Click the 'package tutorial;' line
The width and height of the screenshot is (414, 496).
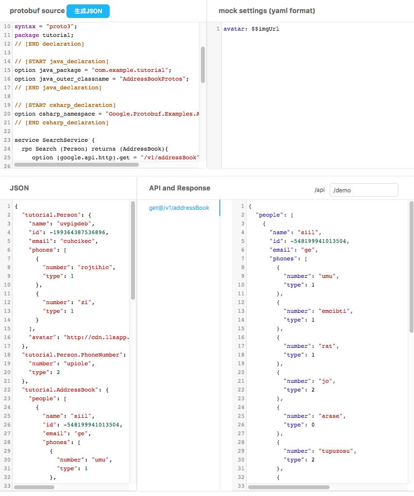point(44,35)
